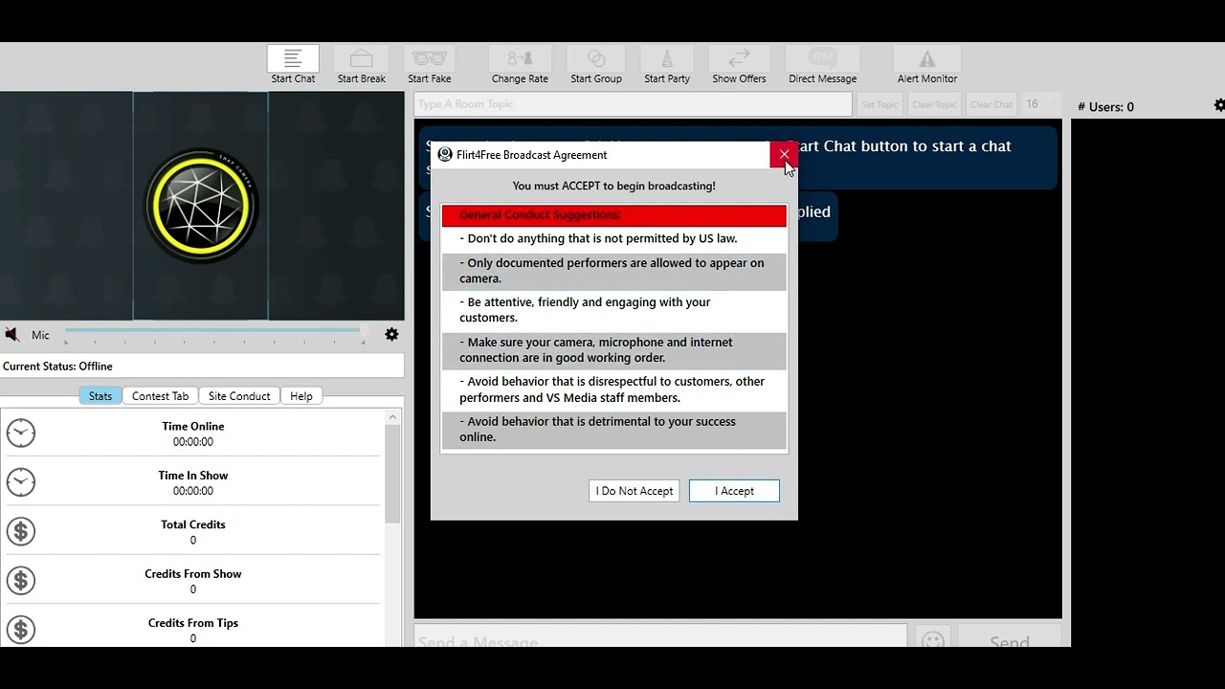
Task: Click the Credits From Show dollar icon
Action: point(21,581)
